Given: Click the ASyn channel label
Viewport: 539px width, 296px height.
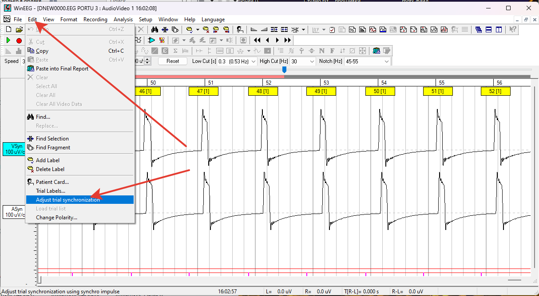Looking at the screenshot, I should [14, 212].
